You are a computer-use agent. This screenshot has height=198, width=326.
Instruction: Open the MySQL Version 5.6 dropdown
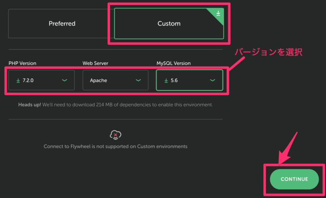(189, 80)
